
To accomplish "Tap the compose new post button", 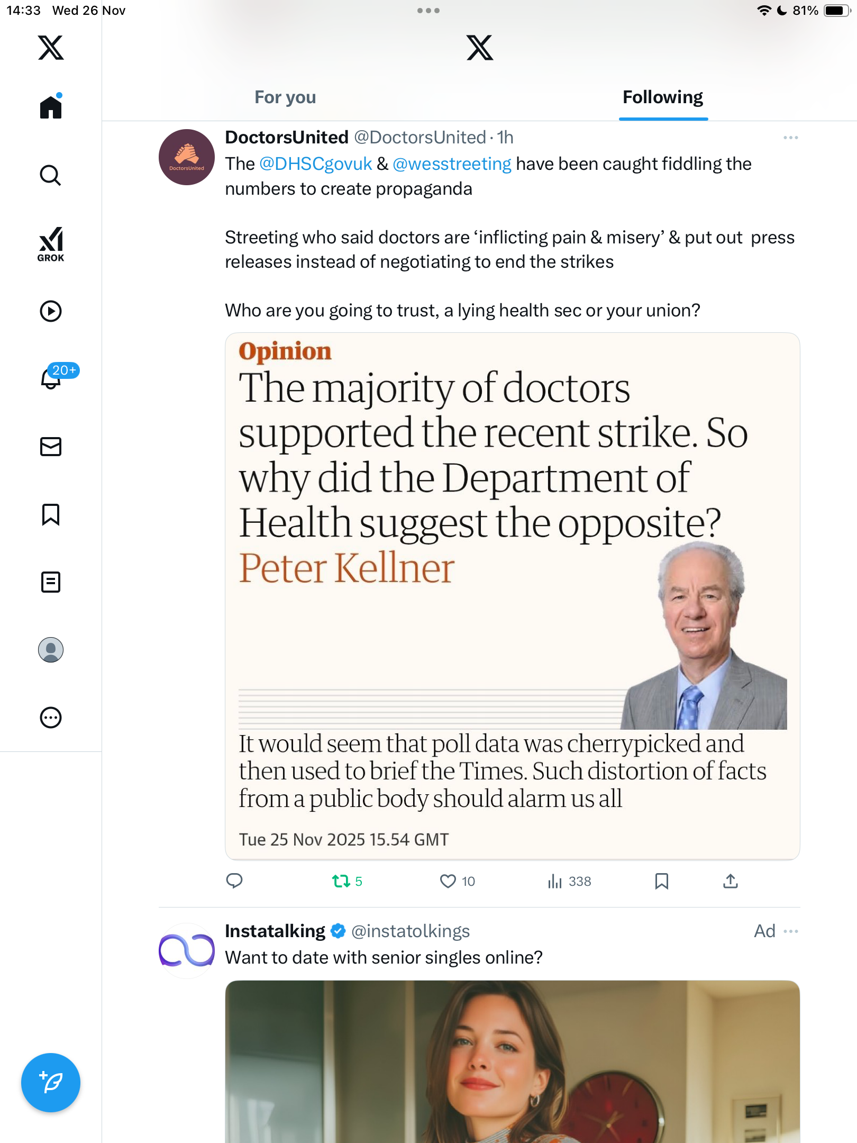I will coord(51,1083).
